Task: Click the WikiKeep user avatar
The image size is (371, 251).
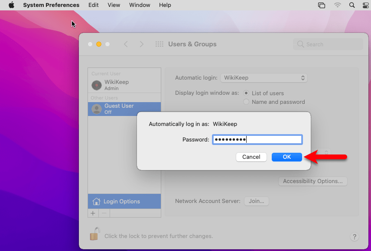Action: coord(97,85)
